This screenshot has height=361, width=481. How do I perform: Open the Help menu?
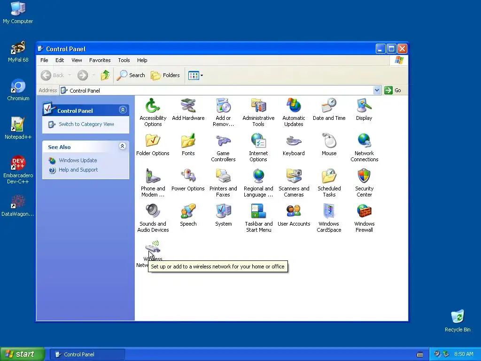coord(142,60)
